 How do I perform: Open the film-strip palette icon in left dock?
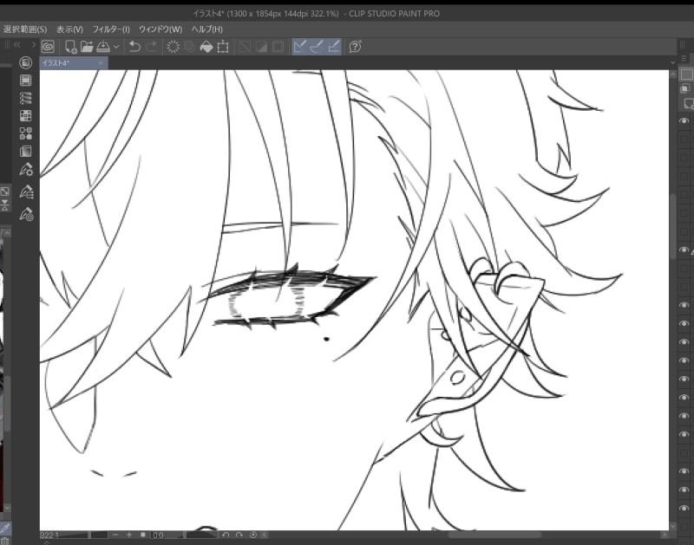pos(26,80)
